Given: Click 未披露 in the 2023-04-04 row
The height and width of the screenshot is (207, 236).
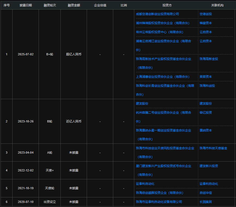Looking at the screenshot, I should click(74, 153).
